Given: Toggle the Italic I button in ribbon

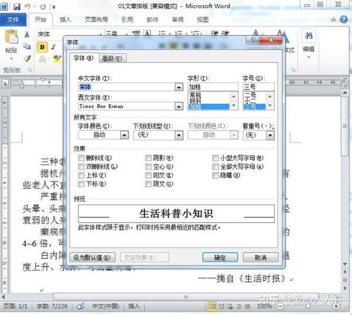Looking at the screenshot, I should [x=53, y=47].
